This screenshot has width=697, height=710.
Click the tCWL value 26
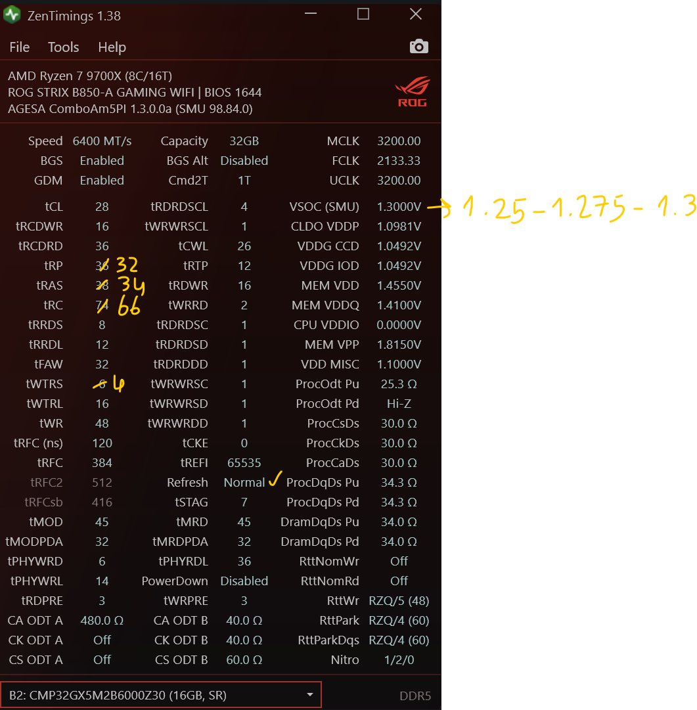(x=244, y=246)
